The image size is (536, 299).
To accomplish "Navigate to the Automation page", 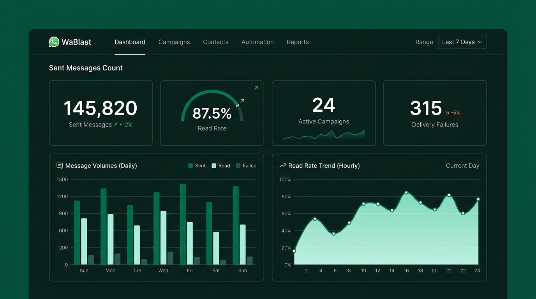I will [257, 42].
